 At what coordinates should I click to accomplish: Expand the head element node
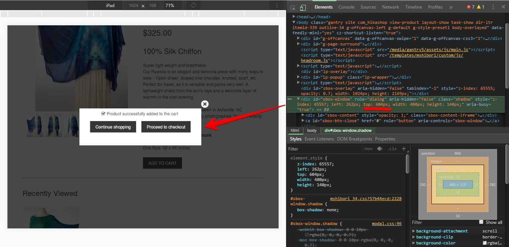(294, 17)
